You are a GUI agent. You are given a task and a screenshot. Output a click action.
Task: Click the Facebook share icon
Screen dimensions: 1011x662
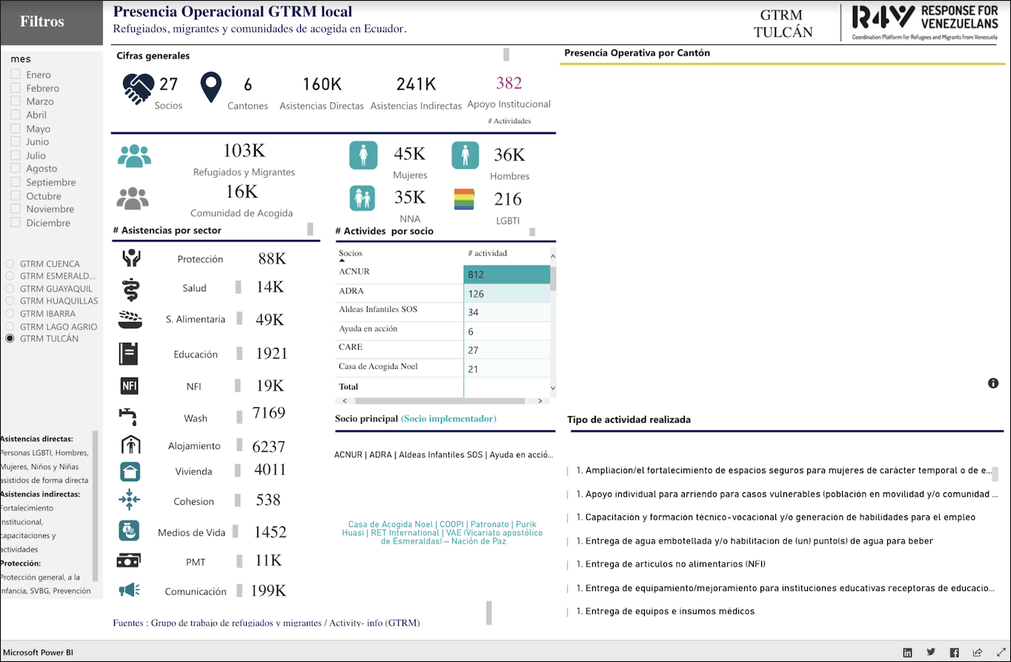click(955, 652)
